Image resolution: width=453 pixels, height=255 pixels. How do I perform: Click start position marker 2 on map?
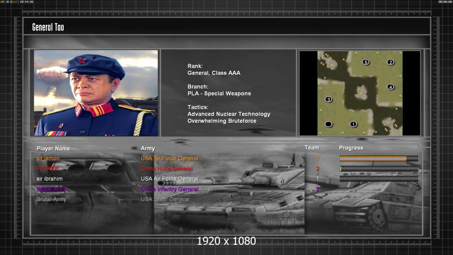click(391, 62)
